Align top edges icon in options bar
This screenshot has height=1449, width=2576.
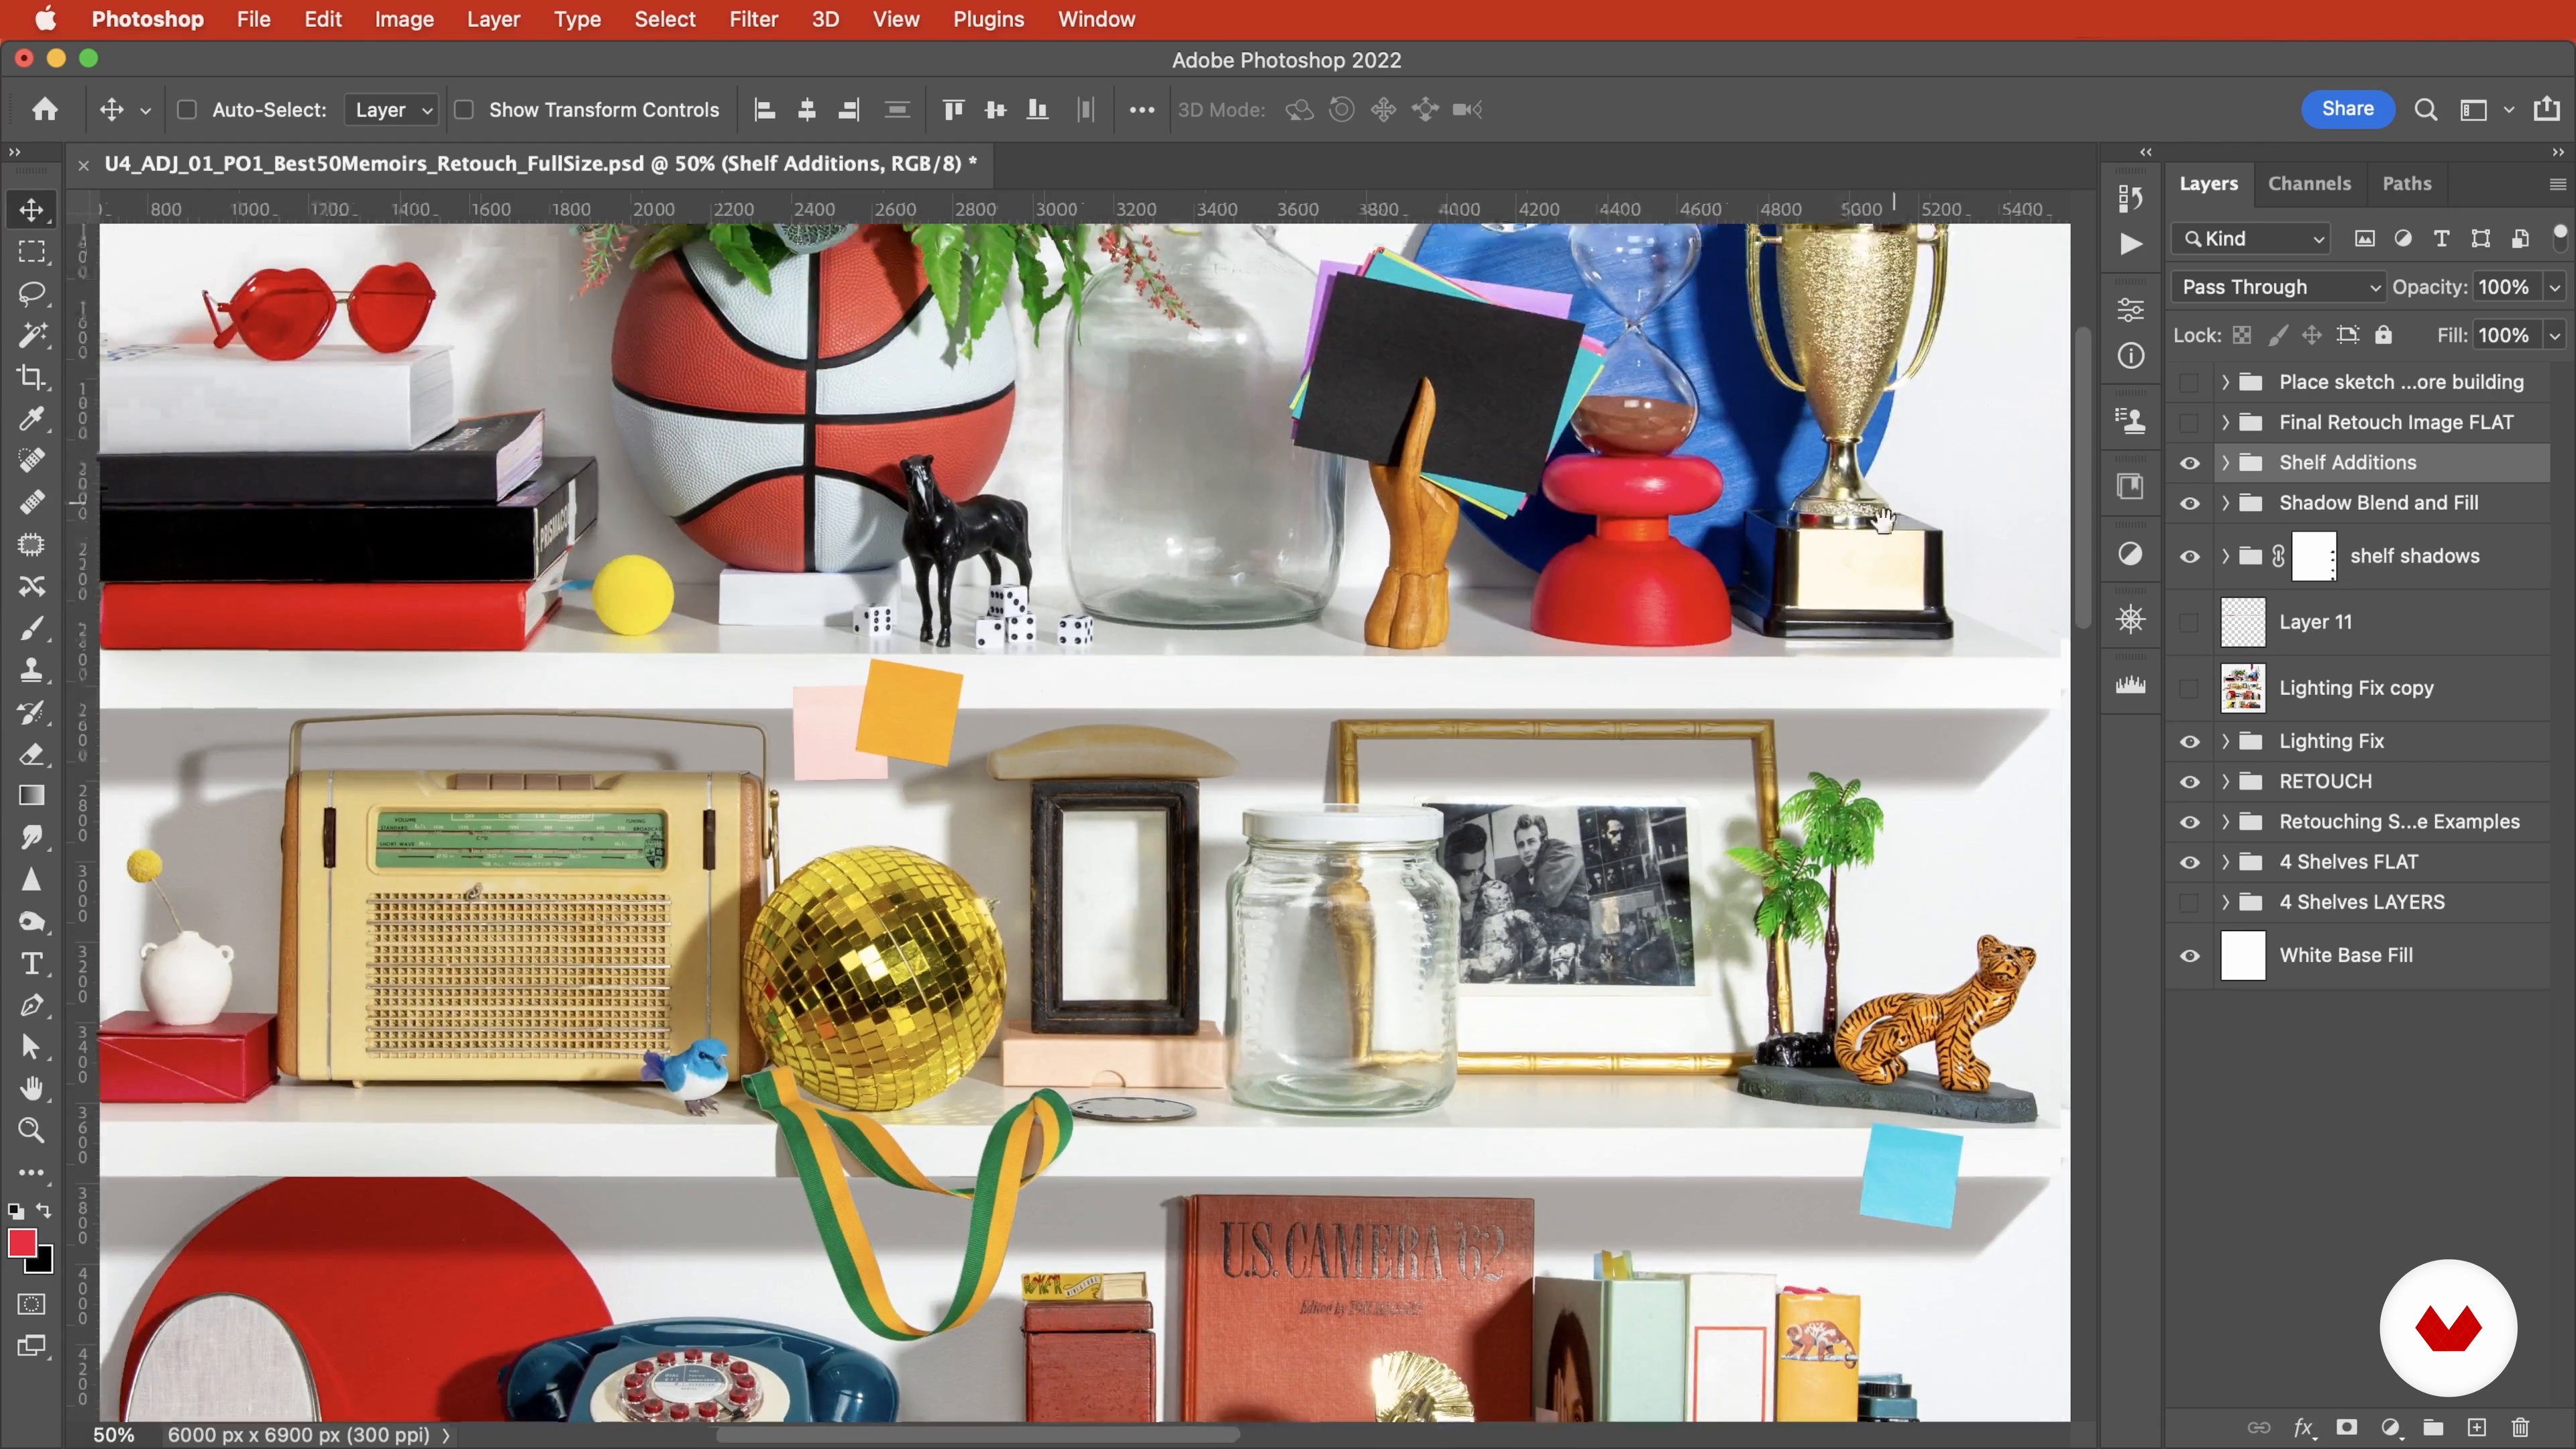[953, 109]
